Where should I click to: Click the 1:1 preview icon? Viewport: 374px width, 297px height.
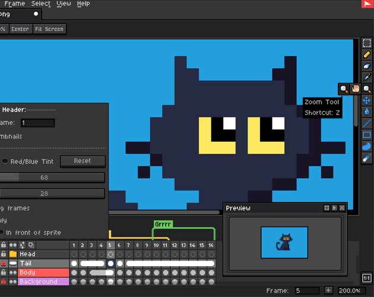click(367, 278)
